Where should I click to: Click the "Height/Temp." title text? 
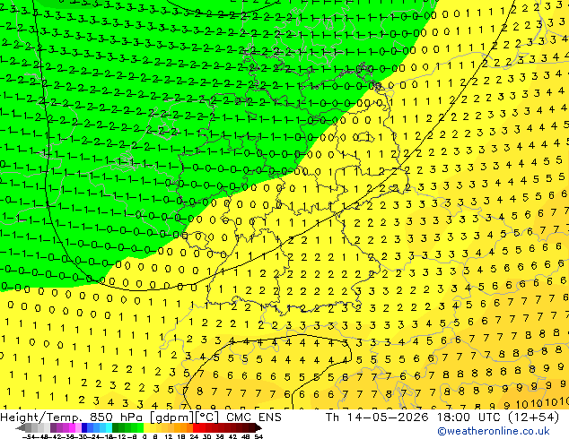pos(40,417)
